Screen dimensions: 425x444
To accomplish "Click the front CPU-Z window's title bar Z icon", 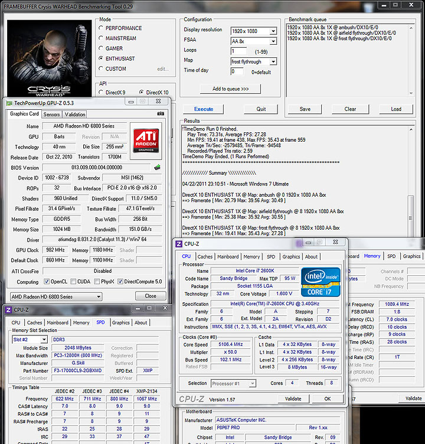I will click(x=179, y=244).
